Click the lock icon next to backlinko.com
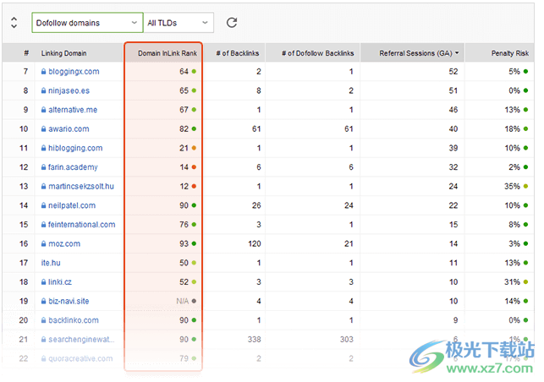544x382 pixels. 43,320
